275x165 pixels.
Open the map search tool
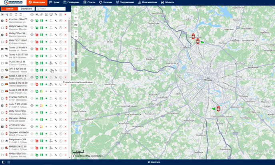tap(76, 11)
